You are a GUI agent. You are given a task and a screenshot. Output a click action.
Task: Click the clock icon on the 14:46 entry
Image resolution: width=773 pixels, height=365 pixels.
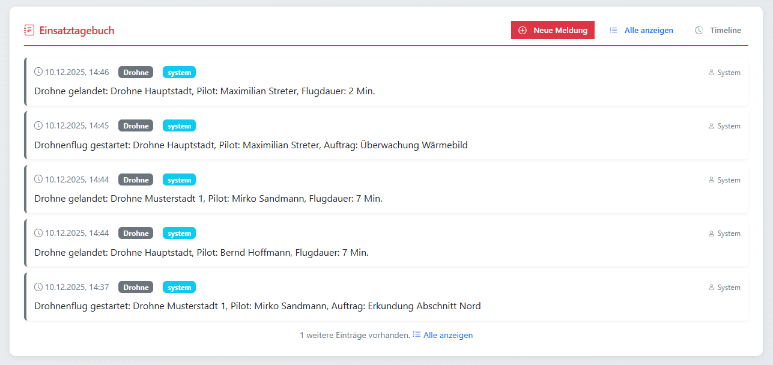(38, 71)
